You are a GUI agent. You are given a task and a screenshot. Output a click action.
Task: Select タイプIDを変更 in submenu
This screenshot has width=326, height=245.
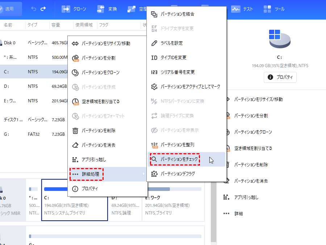(173, 58)
